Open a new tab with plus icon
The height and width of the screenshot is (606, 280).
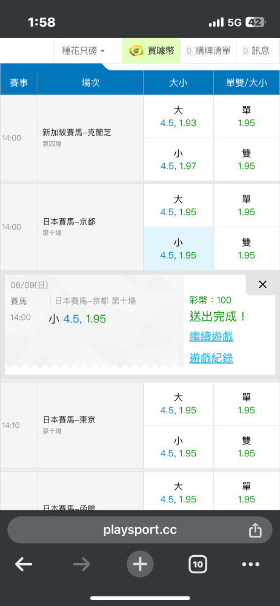[x=140, y=564]
